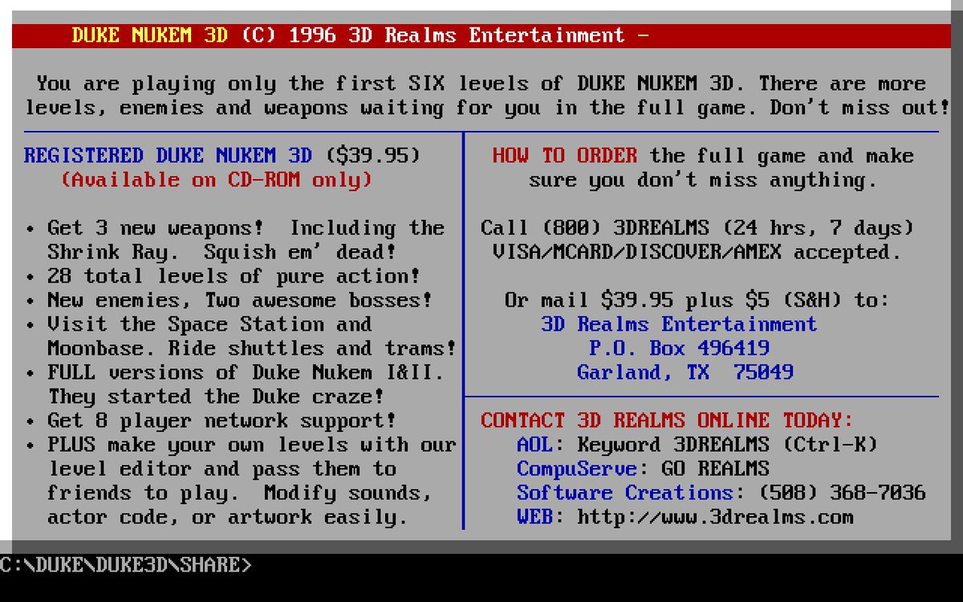Viewport: 963px width, 602px height.
Task: Click 'CONTACT 3D REALMS ONLINE TODAY:' heading
Action: click(667, 421)
